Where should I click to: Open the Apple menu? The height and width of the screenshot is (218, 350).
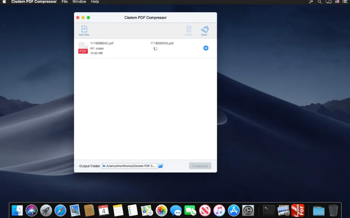(x=4, y=2)
